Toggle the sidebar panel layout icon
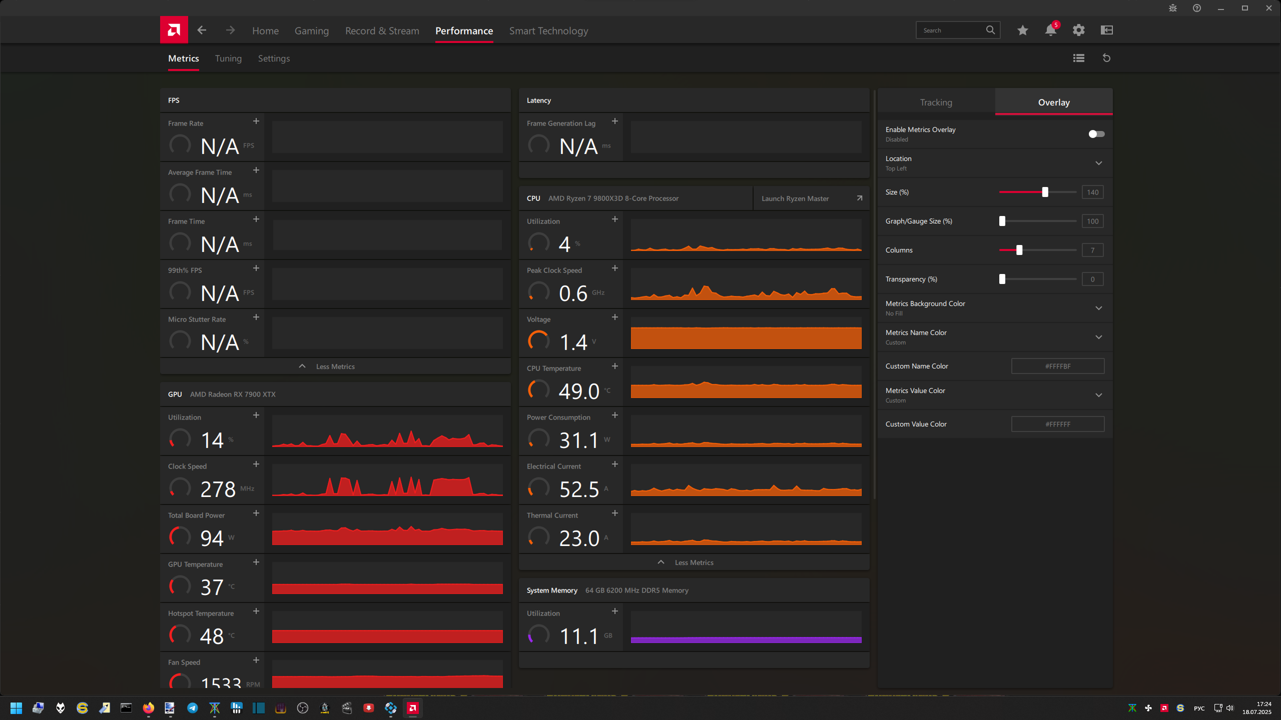Screen dimensions: 1281x720 tap(1106, 30)
